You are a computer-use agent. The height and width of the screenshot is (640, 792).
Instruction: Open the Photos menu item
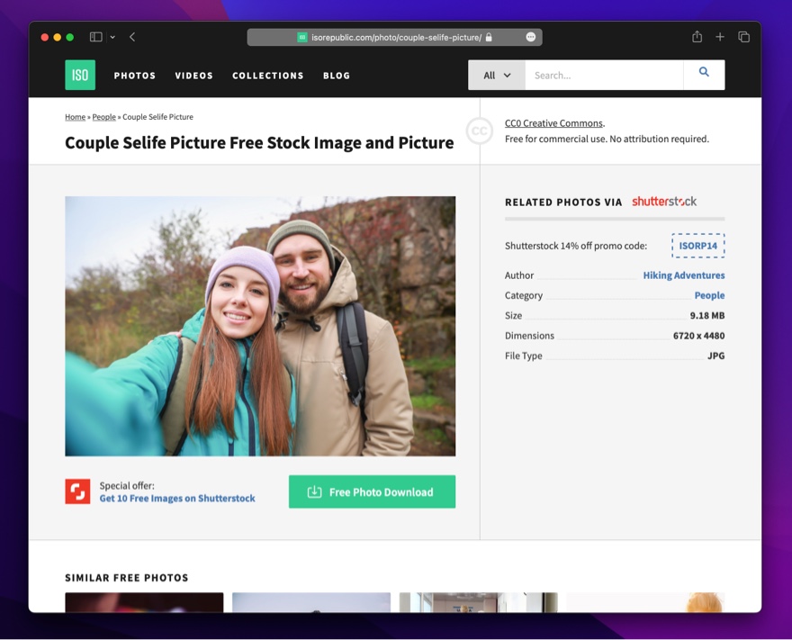tap(135, 76)
